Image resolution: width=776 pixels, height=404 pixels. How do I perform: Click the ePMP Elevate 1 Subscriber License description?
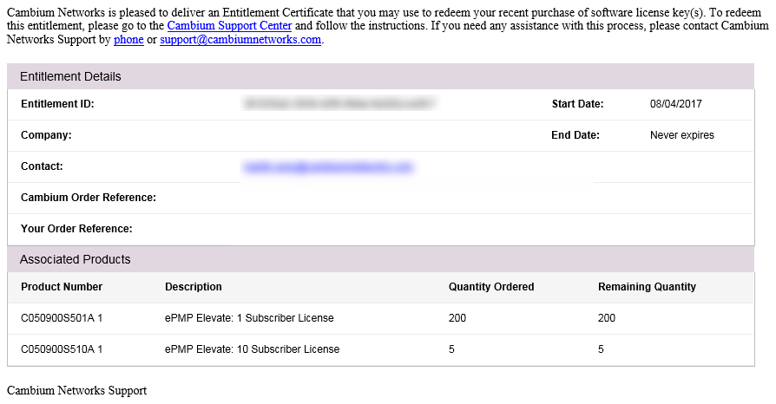[249, 318]
